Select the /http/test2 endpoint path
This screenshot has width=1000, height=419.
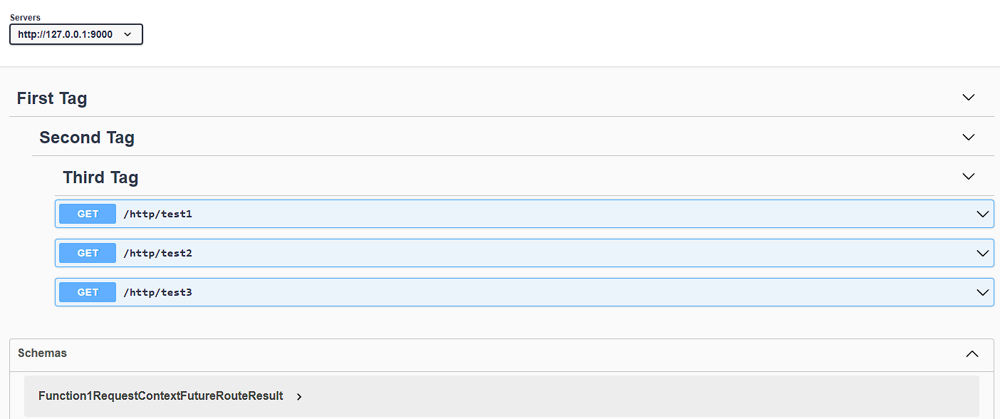[x=158, y=253]
